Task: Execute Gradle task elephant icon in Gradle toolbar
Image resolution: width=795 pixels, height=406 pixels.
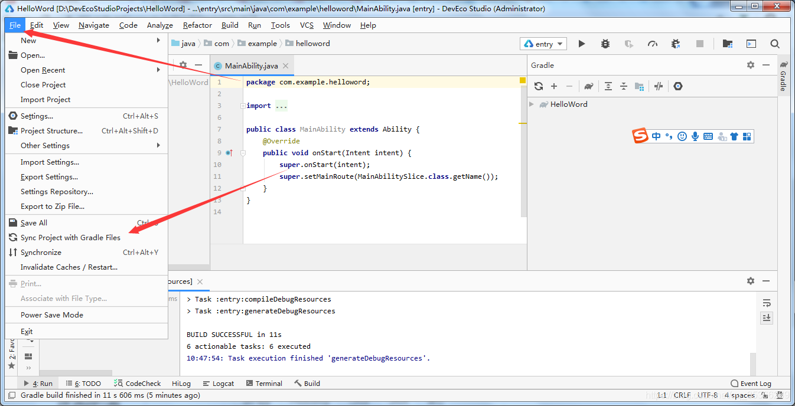Action: 589,86
